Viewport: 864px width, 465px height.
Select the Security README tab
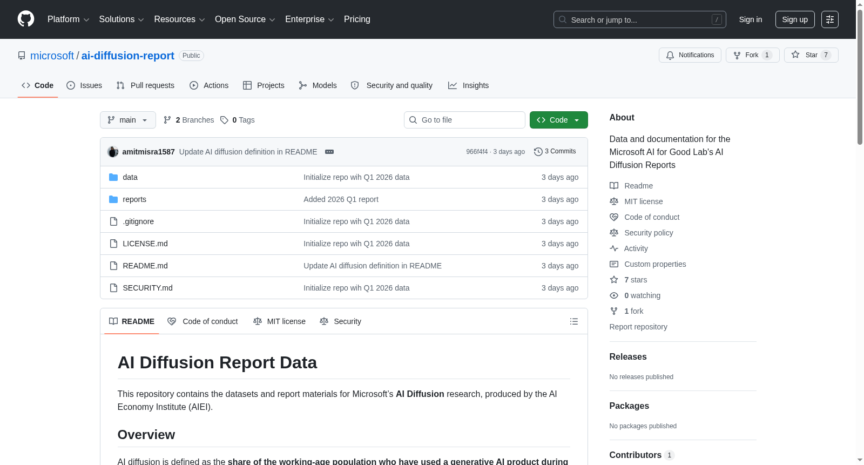[340, 321]
